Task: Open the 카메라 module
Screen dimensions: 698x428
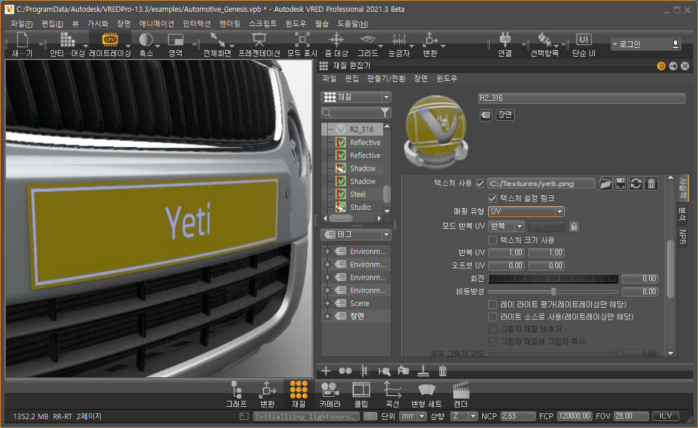Action: pos(330,394)
